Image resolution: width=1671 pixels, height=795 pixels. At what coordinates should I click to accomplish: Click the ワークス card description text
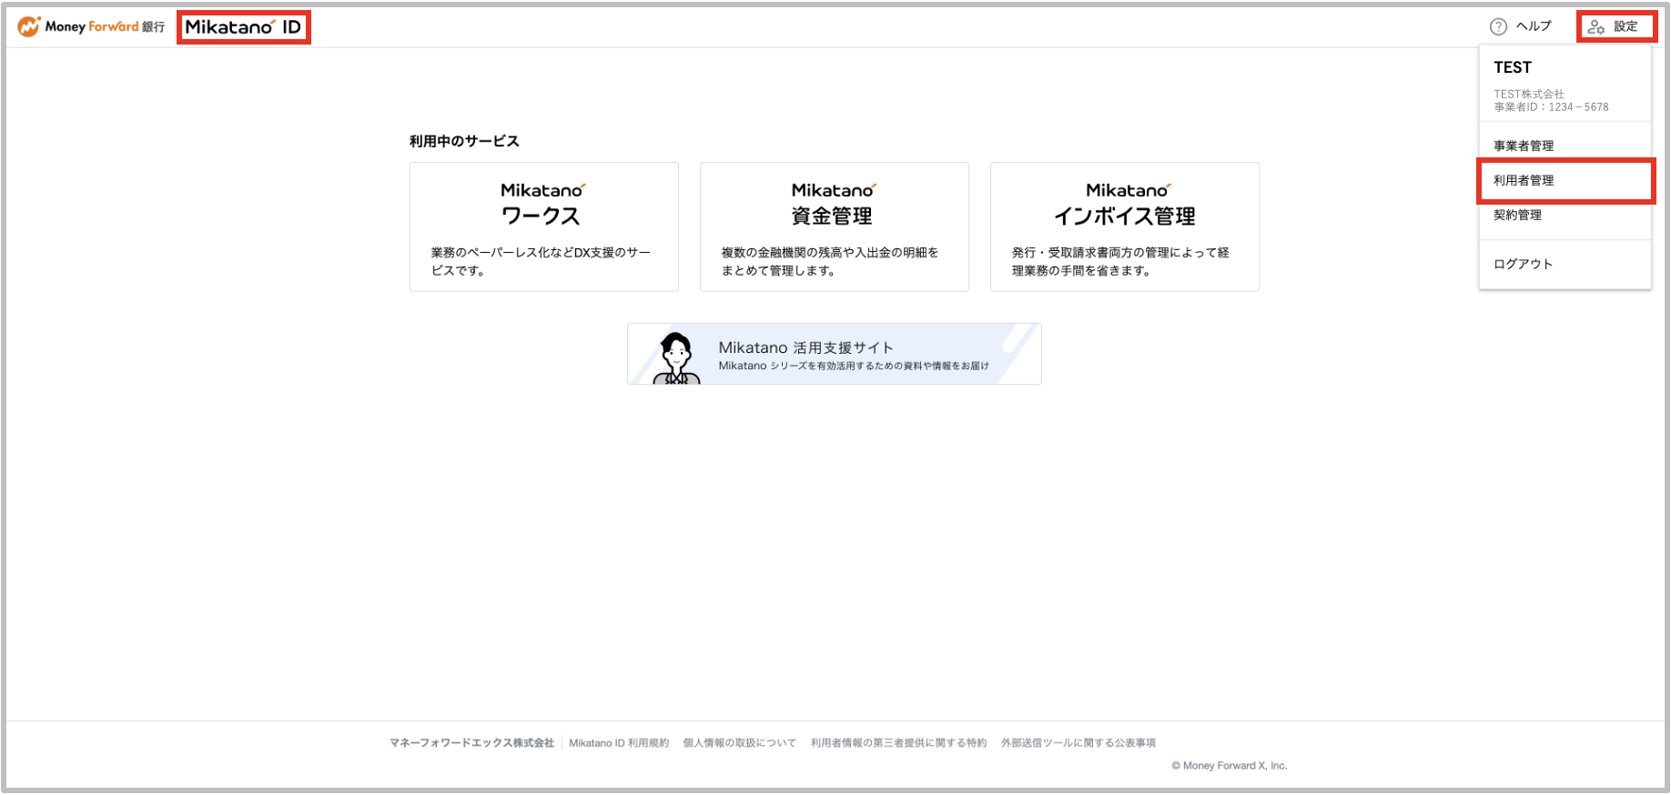coord(541,261)
